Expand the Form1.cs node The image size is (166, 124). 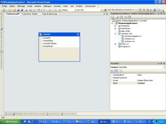[x=115, y=44]
